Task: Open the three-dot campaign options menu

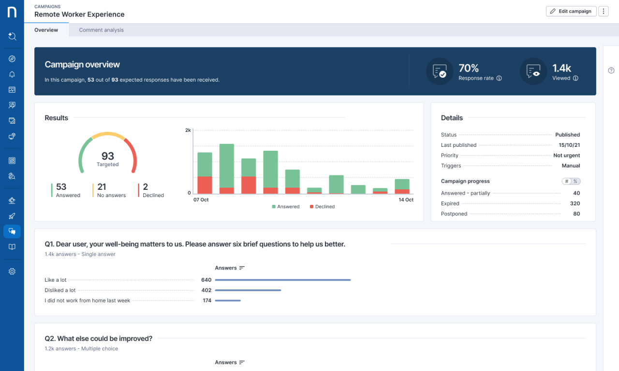Action: (x=603, y=11)
